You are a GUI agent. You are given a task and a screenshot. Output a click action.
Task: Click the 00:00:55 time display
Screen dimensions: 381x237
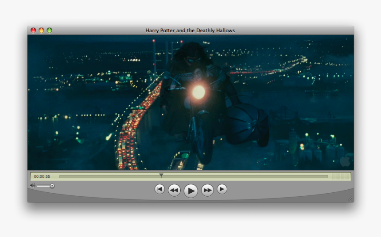(x=42, y=176)
